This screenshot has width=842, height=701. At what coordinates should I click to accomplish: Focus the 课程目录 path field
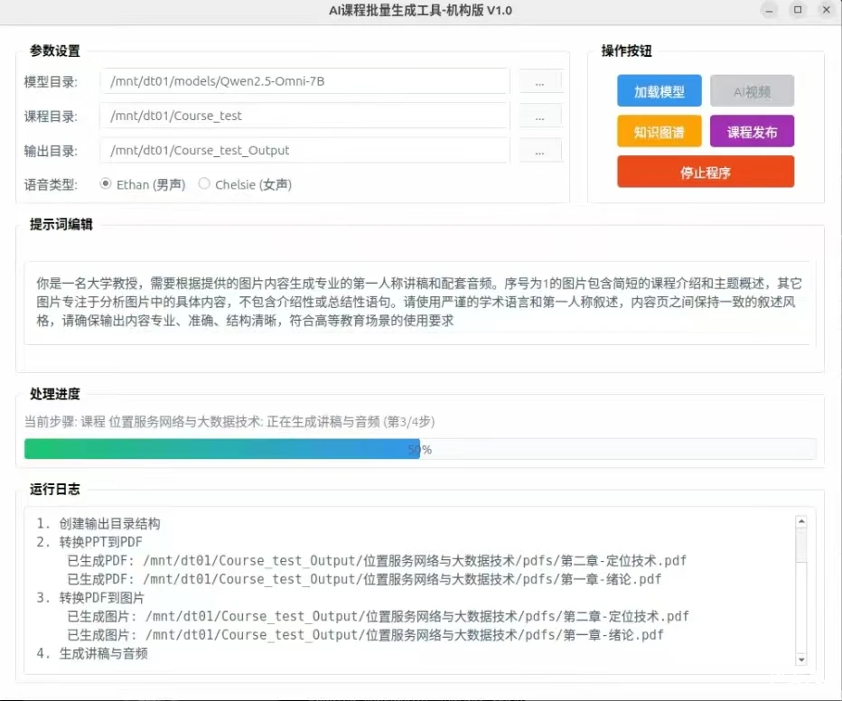click(304, 116)
